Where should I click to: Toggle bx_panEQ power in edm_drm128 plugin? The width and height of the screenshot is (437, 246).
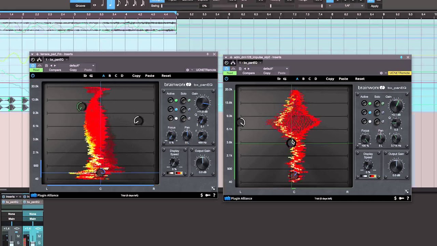pyautogui.click(x=226, y=79)
